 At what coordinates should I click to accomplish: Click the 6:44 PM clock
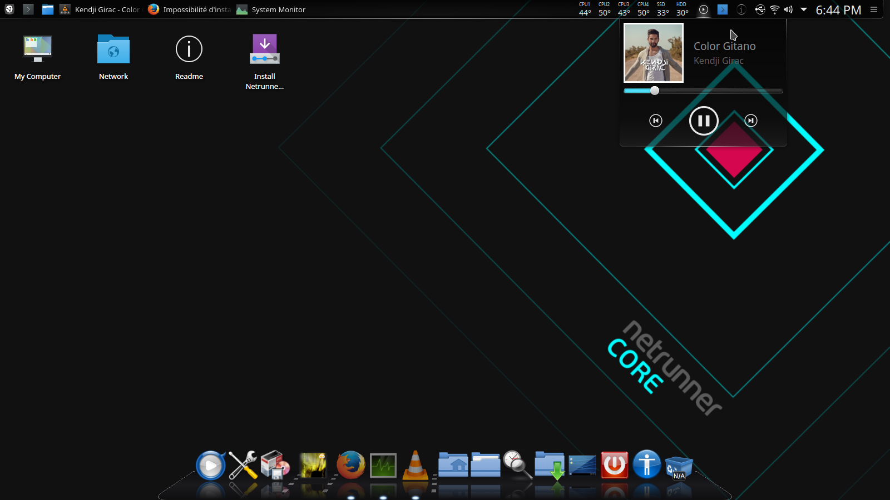(x=838, y=10)
